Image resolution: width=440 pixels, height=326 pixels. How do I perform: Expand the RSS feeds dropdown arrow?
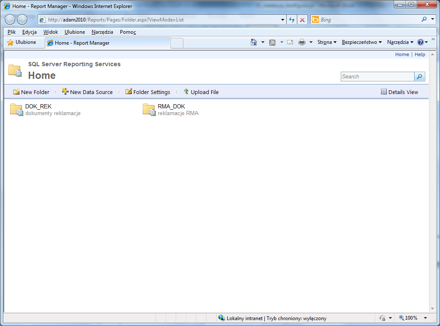282,42
